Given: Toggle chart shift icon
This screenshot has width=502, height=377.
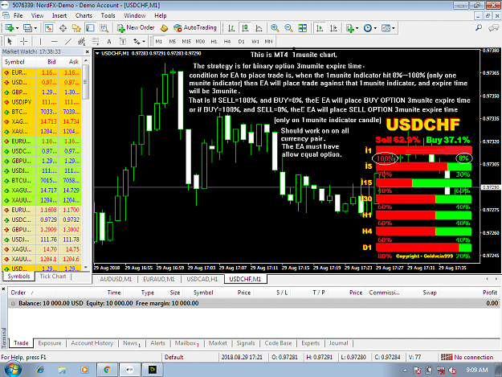Looking at the screenshot, I should [333, 28].
